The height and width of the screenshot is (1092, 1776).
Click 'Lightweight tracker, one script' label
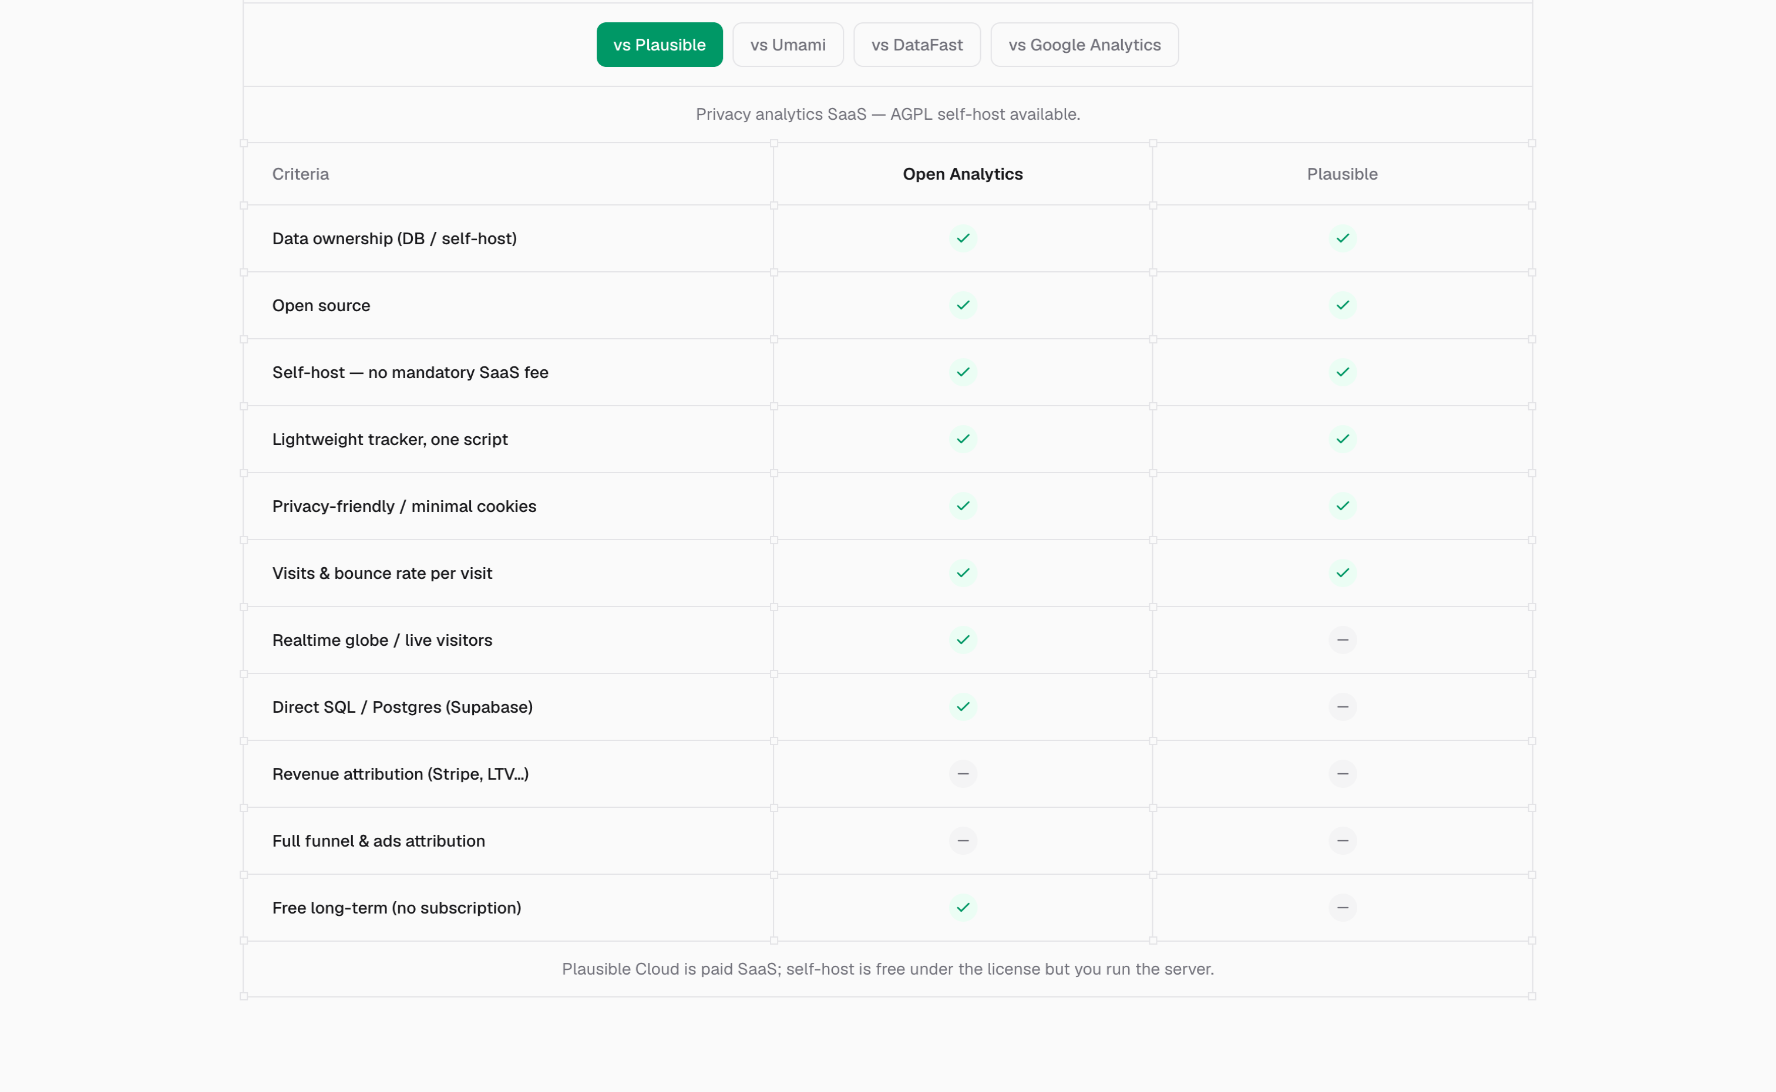pyautogui.click(x=390, y=439)
